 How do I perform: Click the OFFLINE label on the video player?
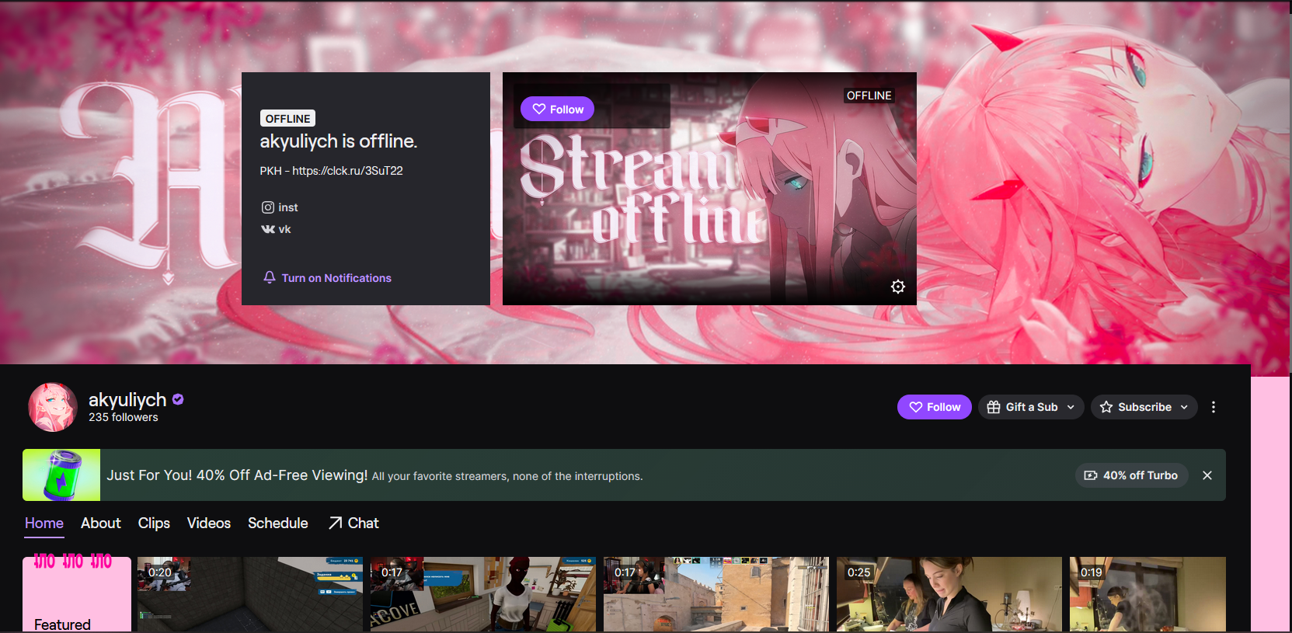click(869, 96)
